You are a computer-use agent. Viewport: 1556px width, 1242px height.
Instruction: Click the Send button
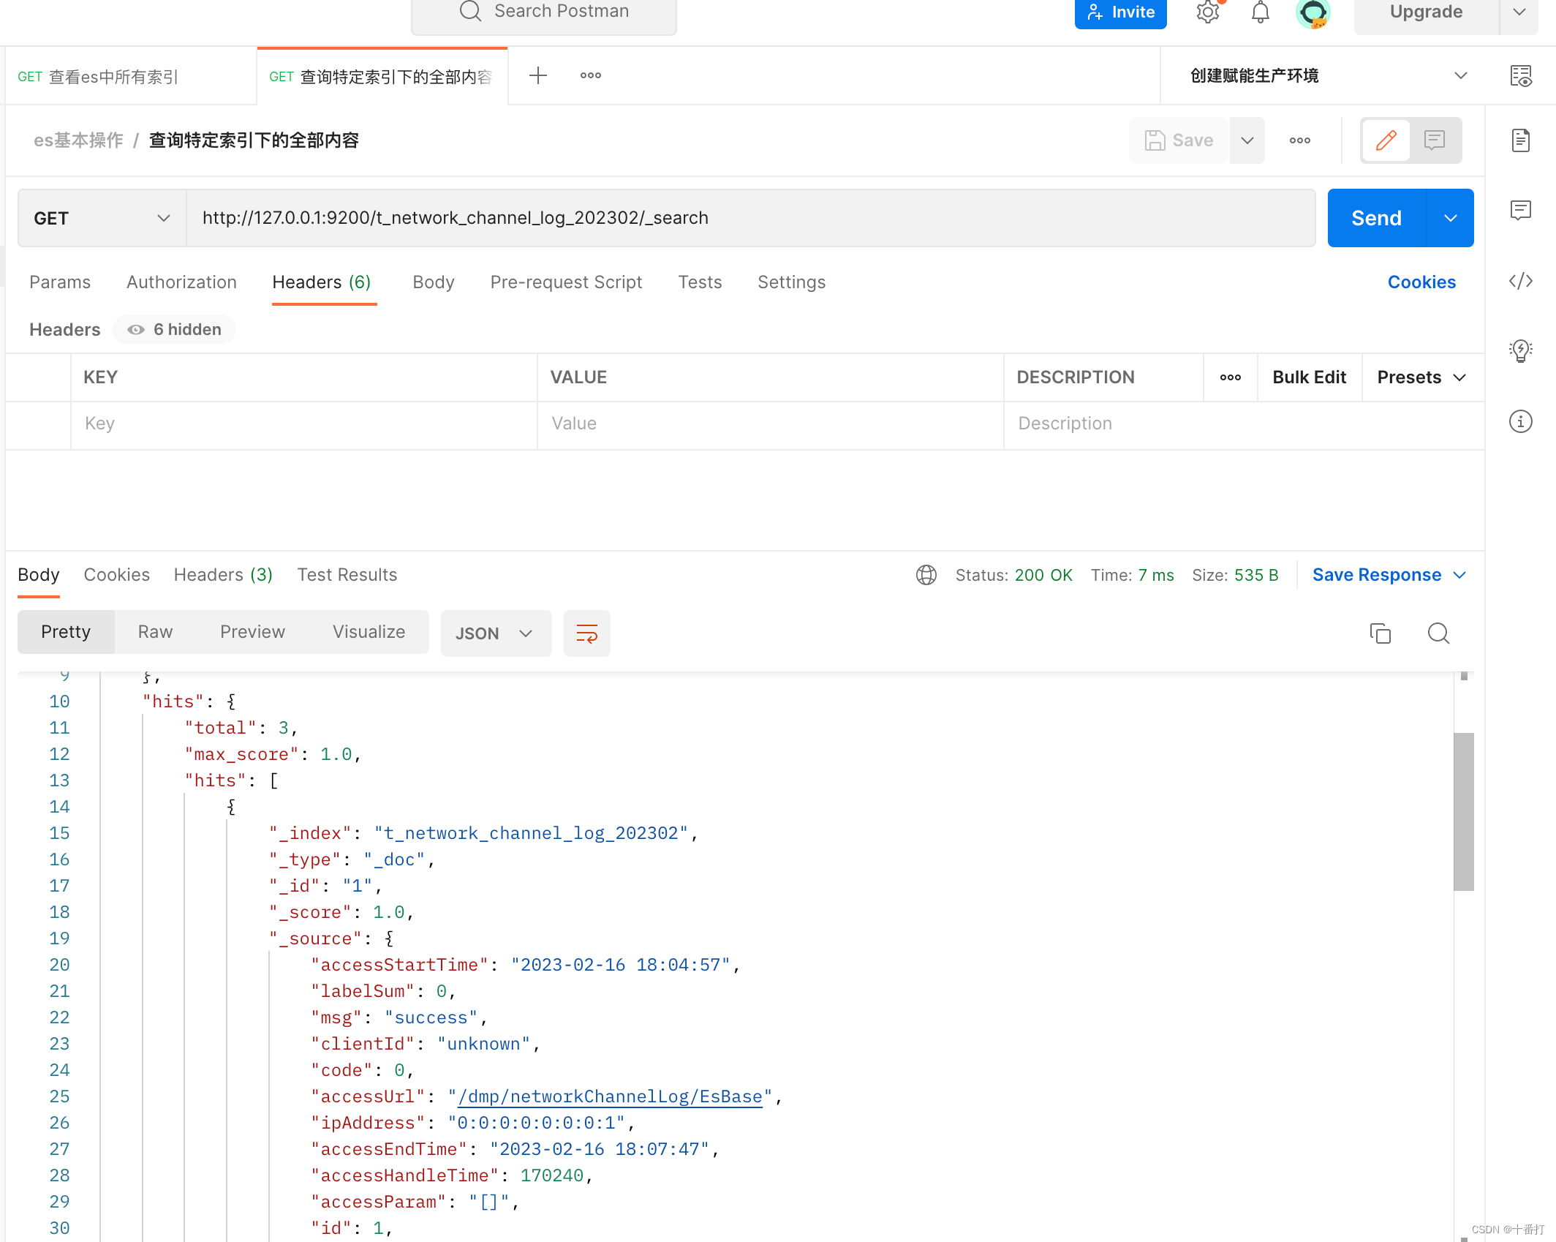[x=1376, y=217]
